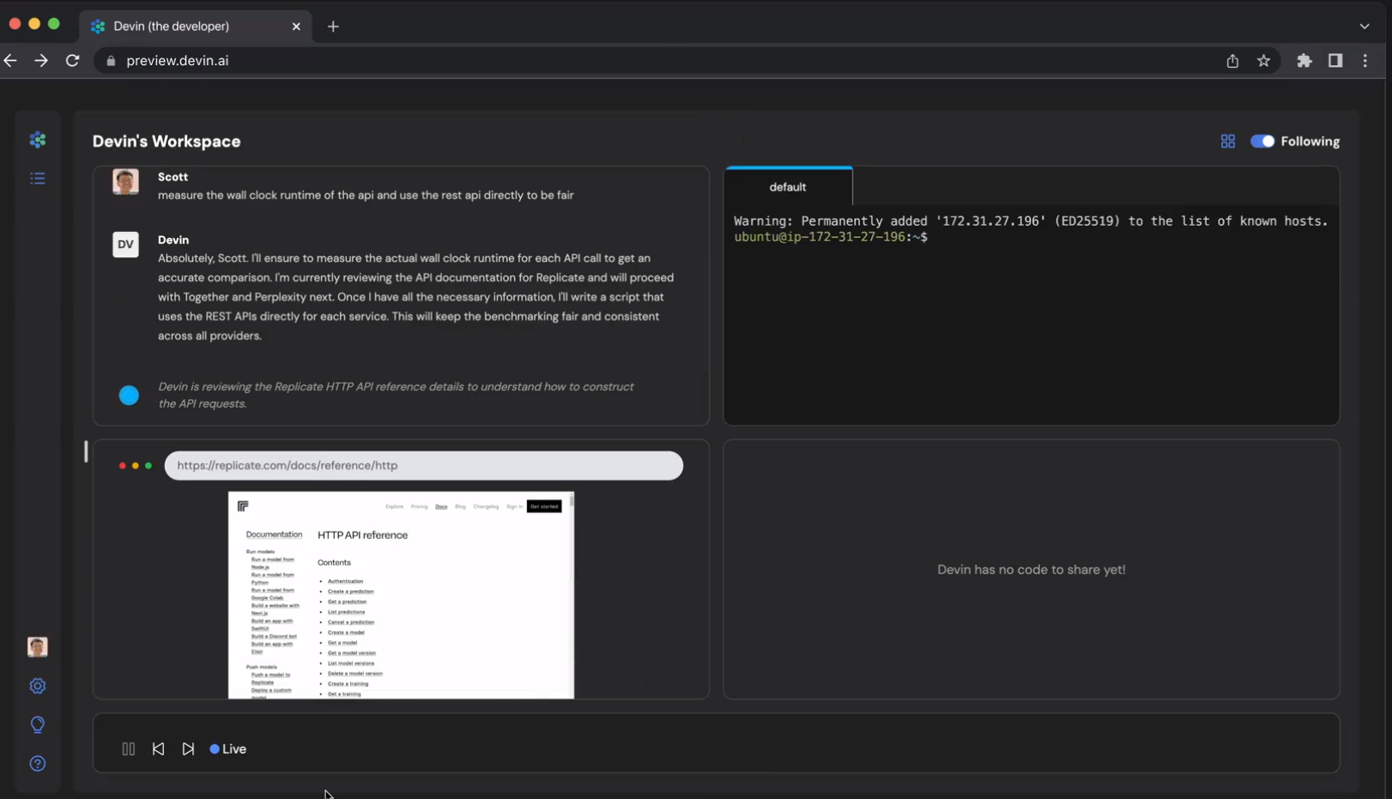The height and width of the screenshot is (799, 1392).
Task: Expand the tab search chevron in Chrome
Action: coord(1365,27)
